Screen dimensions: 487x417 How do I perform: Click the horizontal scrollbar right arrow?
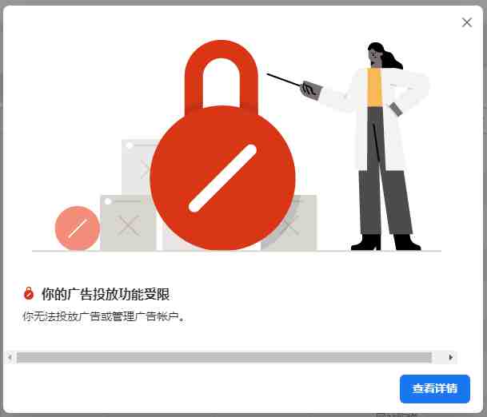click(451, 357)
